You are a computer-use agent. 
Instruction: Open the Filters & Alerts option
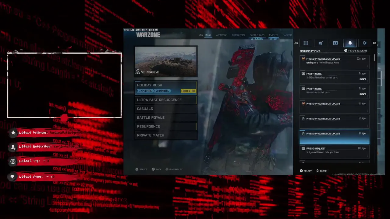tap(356, 50)
